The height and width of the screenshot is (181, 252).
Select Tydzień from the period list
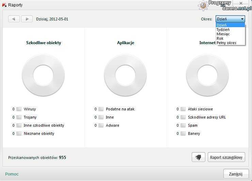tap(223, 30)
